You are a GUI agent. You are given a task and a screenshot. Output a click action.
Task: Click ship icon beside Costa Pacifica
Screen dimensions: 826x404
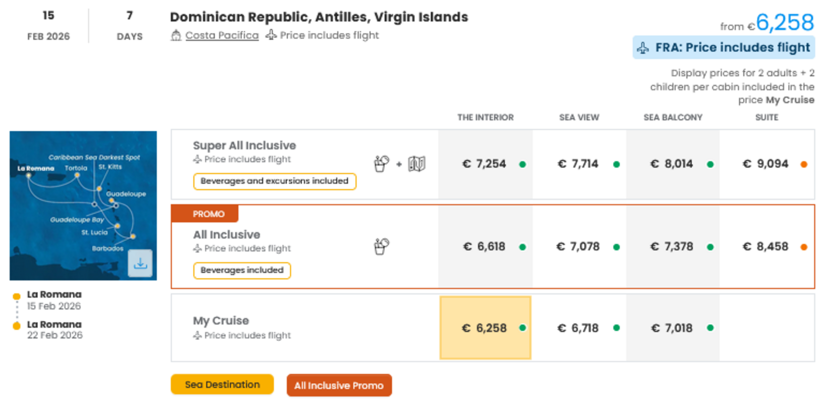[176, 35]
